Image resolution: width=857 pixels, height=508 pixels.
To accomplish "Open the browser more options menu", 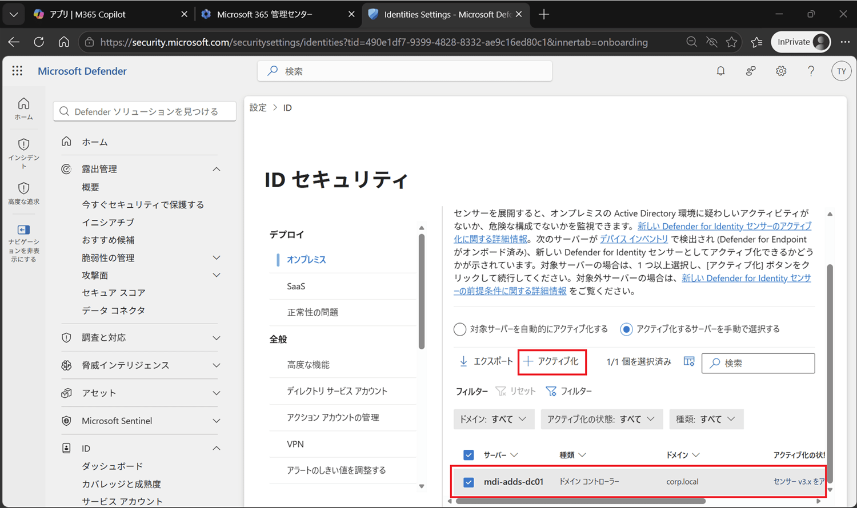I will [845, 42].
